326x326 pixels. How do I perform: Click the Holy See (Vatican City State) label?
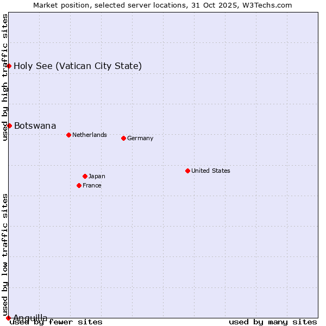[x=78, y=66]
